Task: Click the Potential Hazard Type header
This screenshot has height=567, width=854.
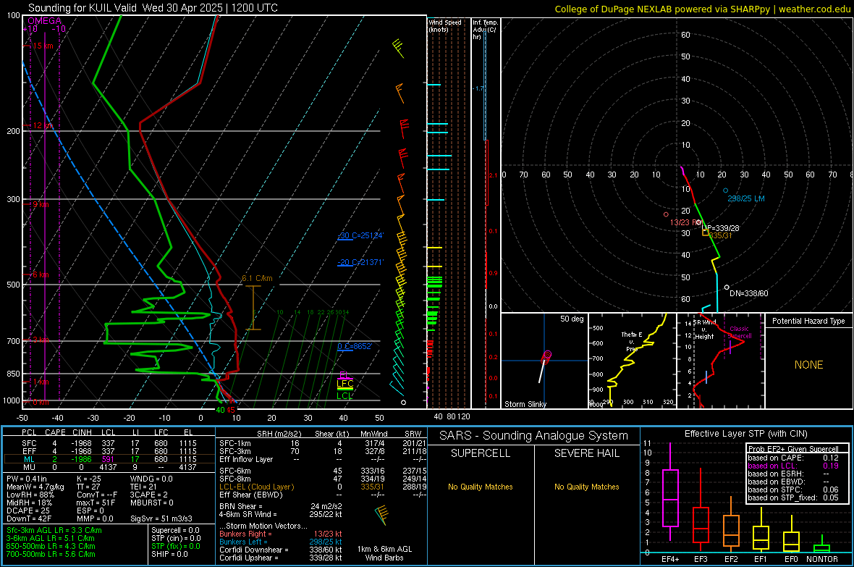Action: point(808,321)
